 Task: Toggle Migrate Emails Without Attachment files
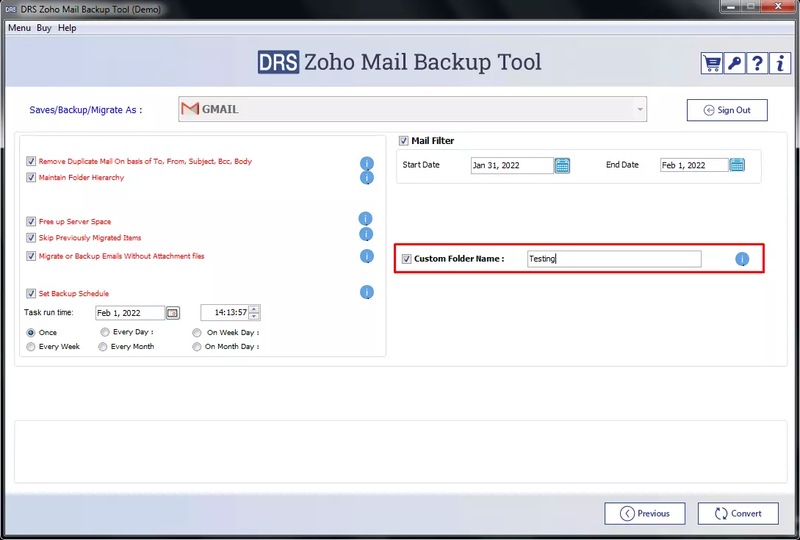click(31, 256)
